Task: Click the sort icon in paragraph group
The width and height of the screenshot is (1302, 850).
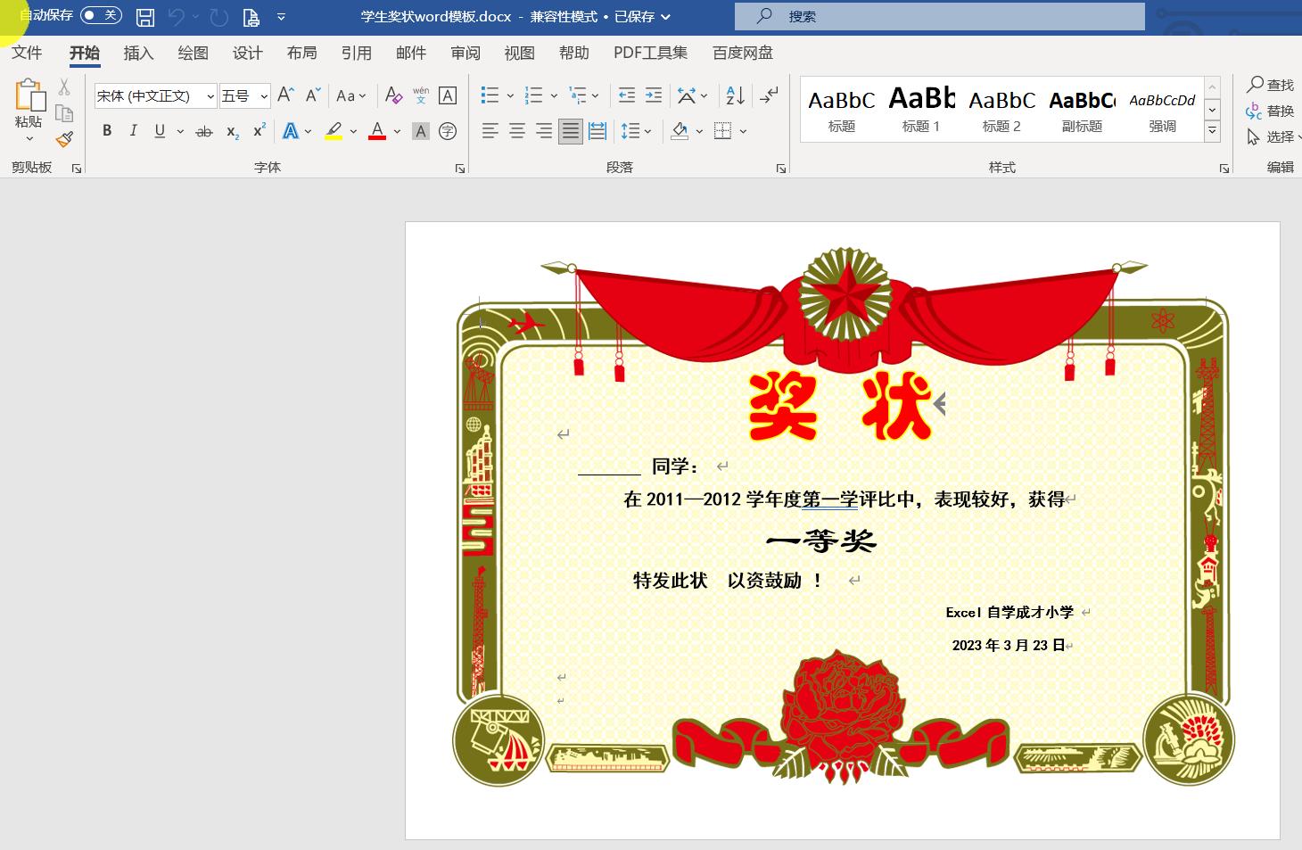Action: (733, 95)
